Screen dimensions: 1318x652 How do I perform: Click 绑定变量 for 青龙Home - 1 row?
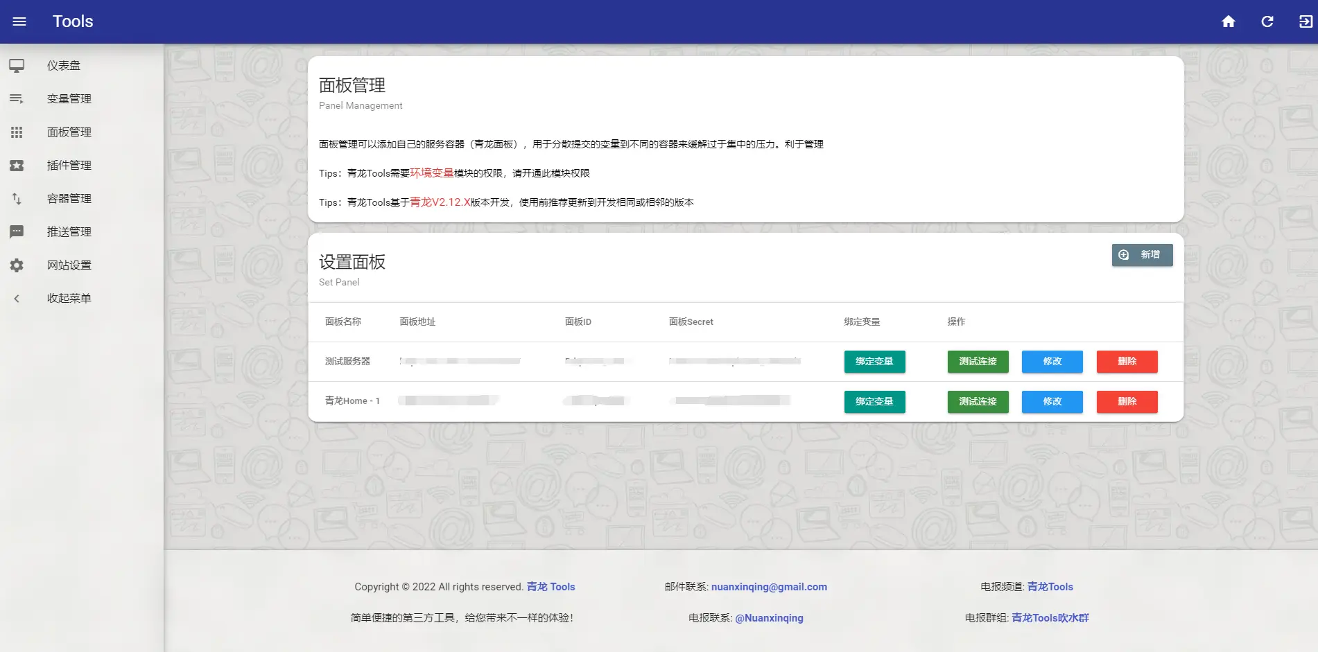[x=874, y=402]
